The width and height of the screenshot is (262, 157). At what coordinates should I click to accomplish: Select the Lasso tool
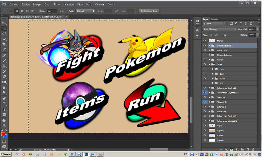pyautogui.click(x=4, y=33)
